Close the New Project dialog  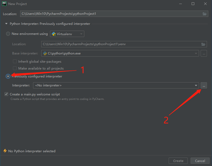point(205,4)
